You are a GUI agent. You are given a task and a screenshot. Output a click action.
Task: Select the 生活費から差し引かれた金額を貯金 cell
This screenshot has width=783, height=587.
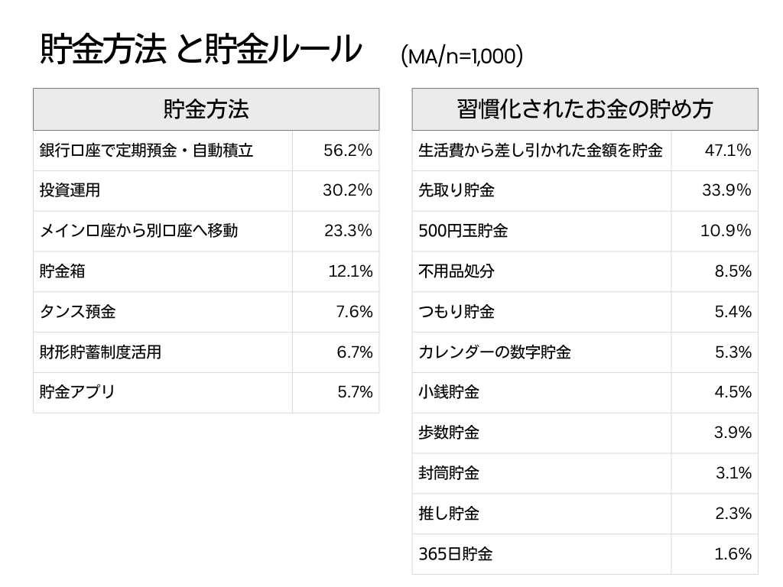tap(541, 151)
